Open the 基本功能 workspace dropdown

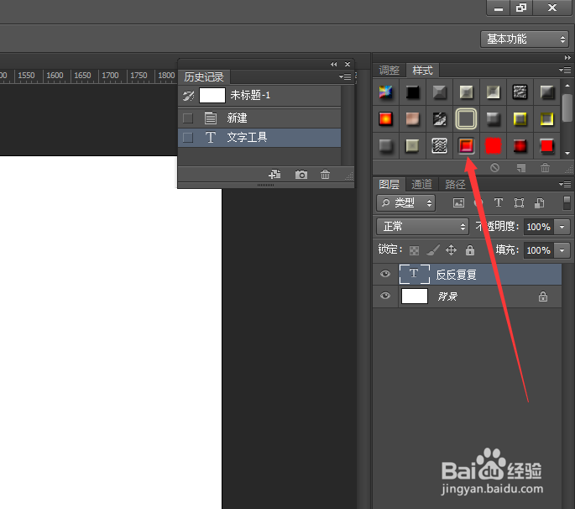525,39
